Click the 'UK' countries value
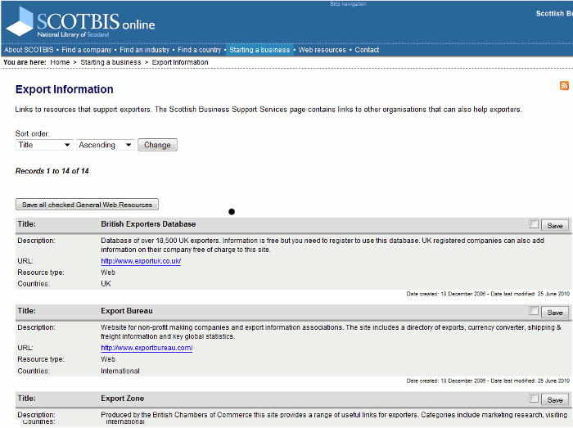 pos(106,284)
